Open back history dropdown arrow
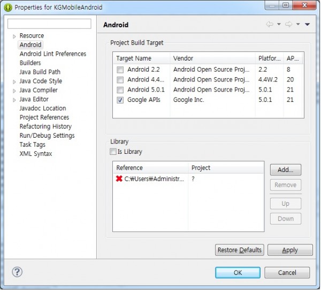 [x=279, y=24]
